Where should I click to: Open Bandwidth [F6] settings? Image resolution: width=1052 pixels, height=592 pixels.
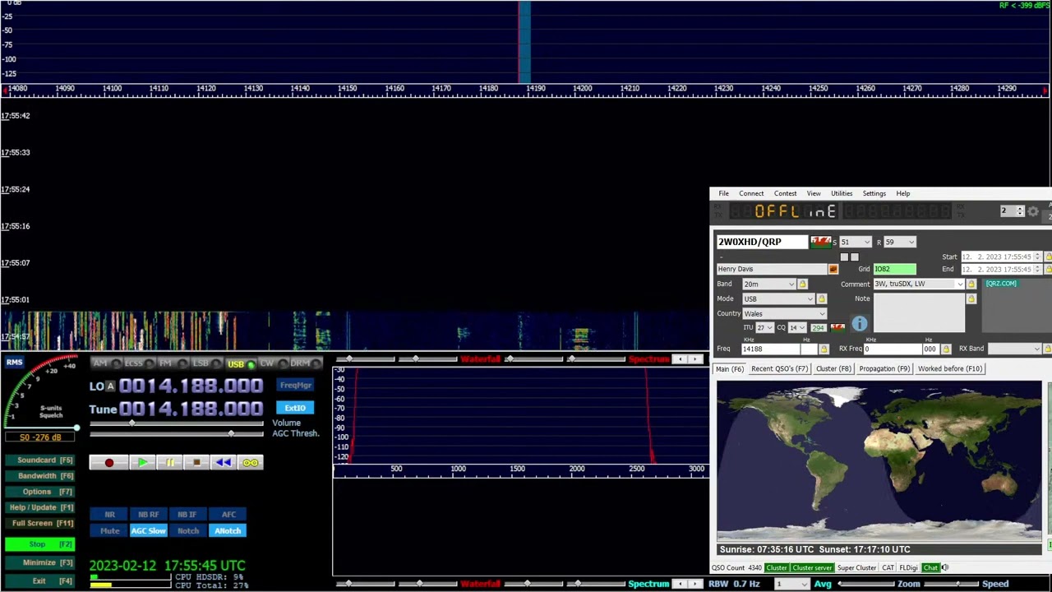click(39, 476)
